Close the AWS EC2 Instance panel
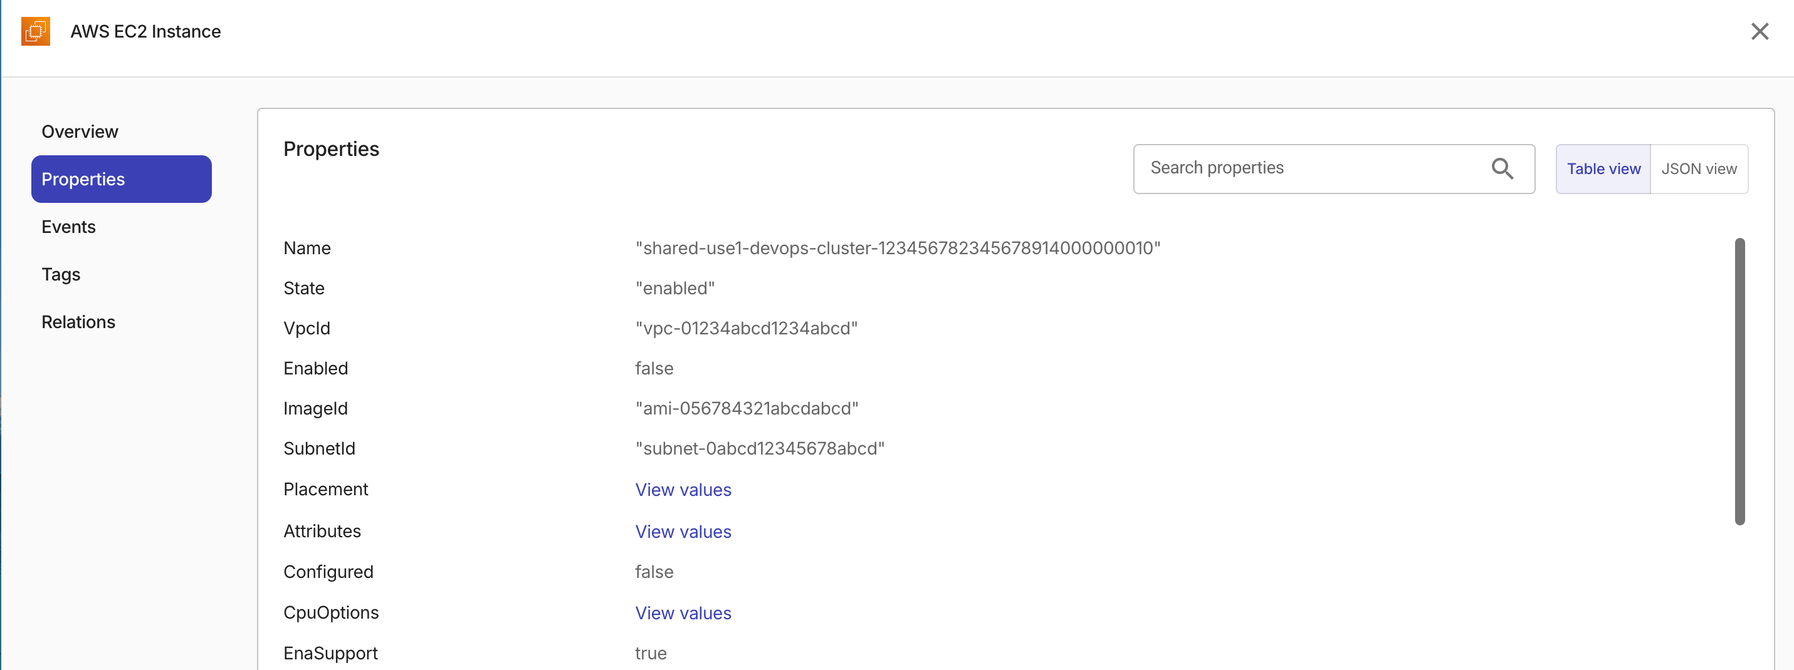1794x670 pixels. point(1760,31)
